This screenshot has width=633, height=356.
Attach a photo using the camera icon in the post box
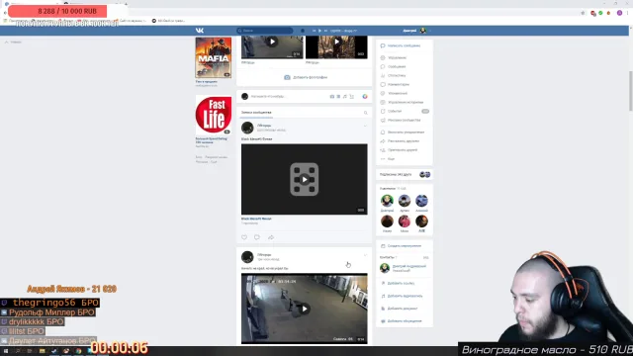click(332, 97)
